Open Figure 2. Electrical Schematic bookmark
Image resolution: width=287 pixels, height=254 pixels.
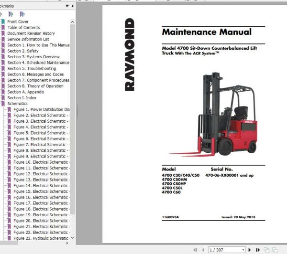pos(41,115)
